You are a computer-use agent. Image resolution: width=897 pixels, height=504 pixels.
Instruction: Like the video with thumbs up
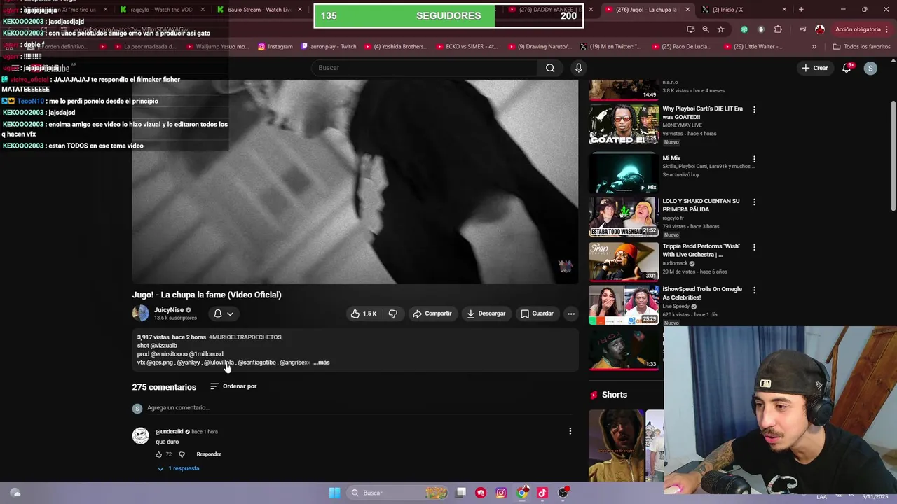click(364, 314)
